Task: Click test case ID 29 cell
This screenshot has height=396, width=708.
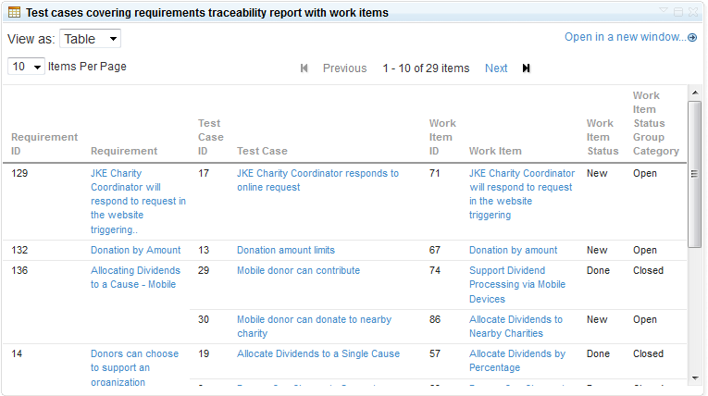Action: (x=204, y=270)
